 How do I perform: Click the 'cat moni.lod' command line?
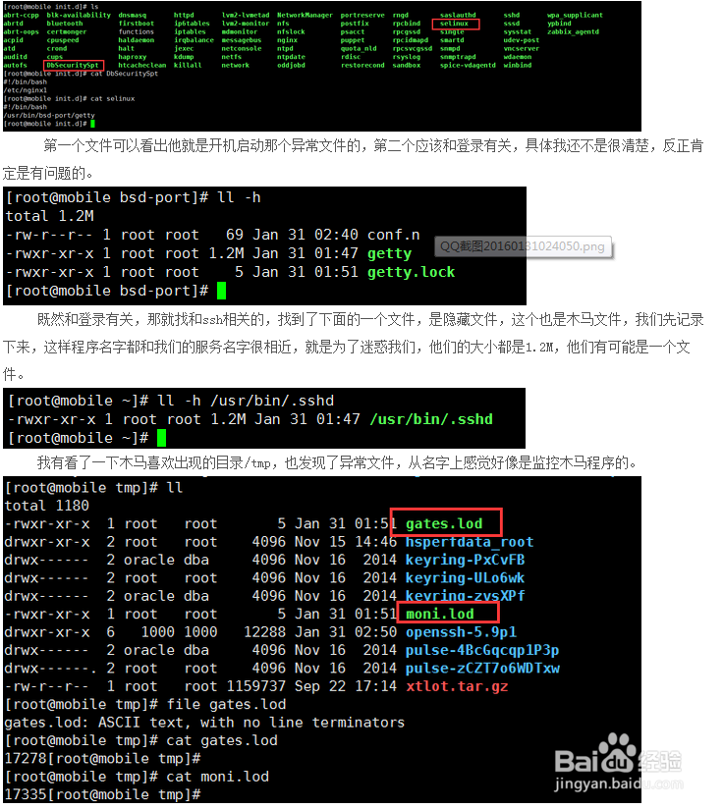137,777
